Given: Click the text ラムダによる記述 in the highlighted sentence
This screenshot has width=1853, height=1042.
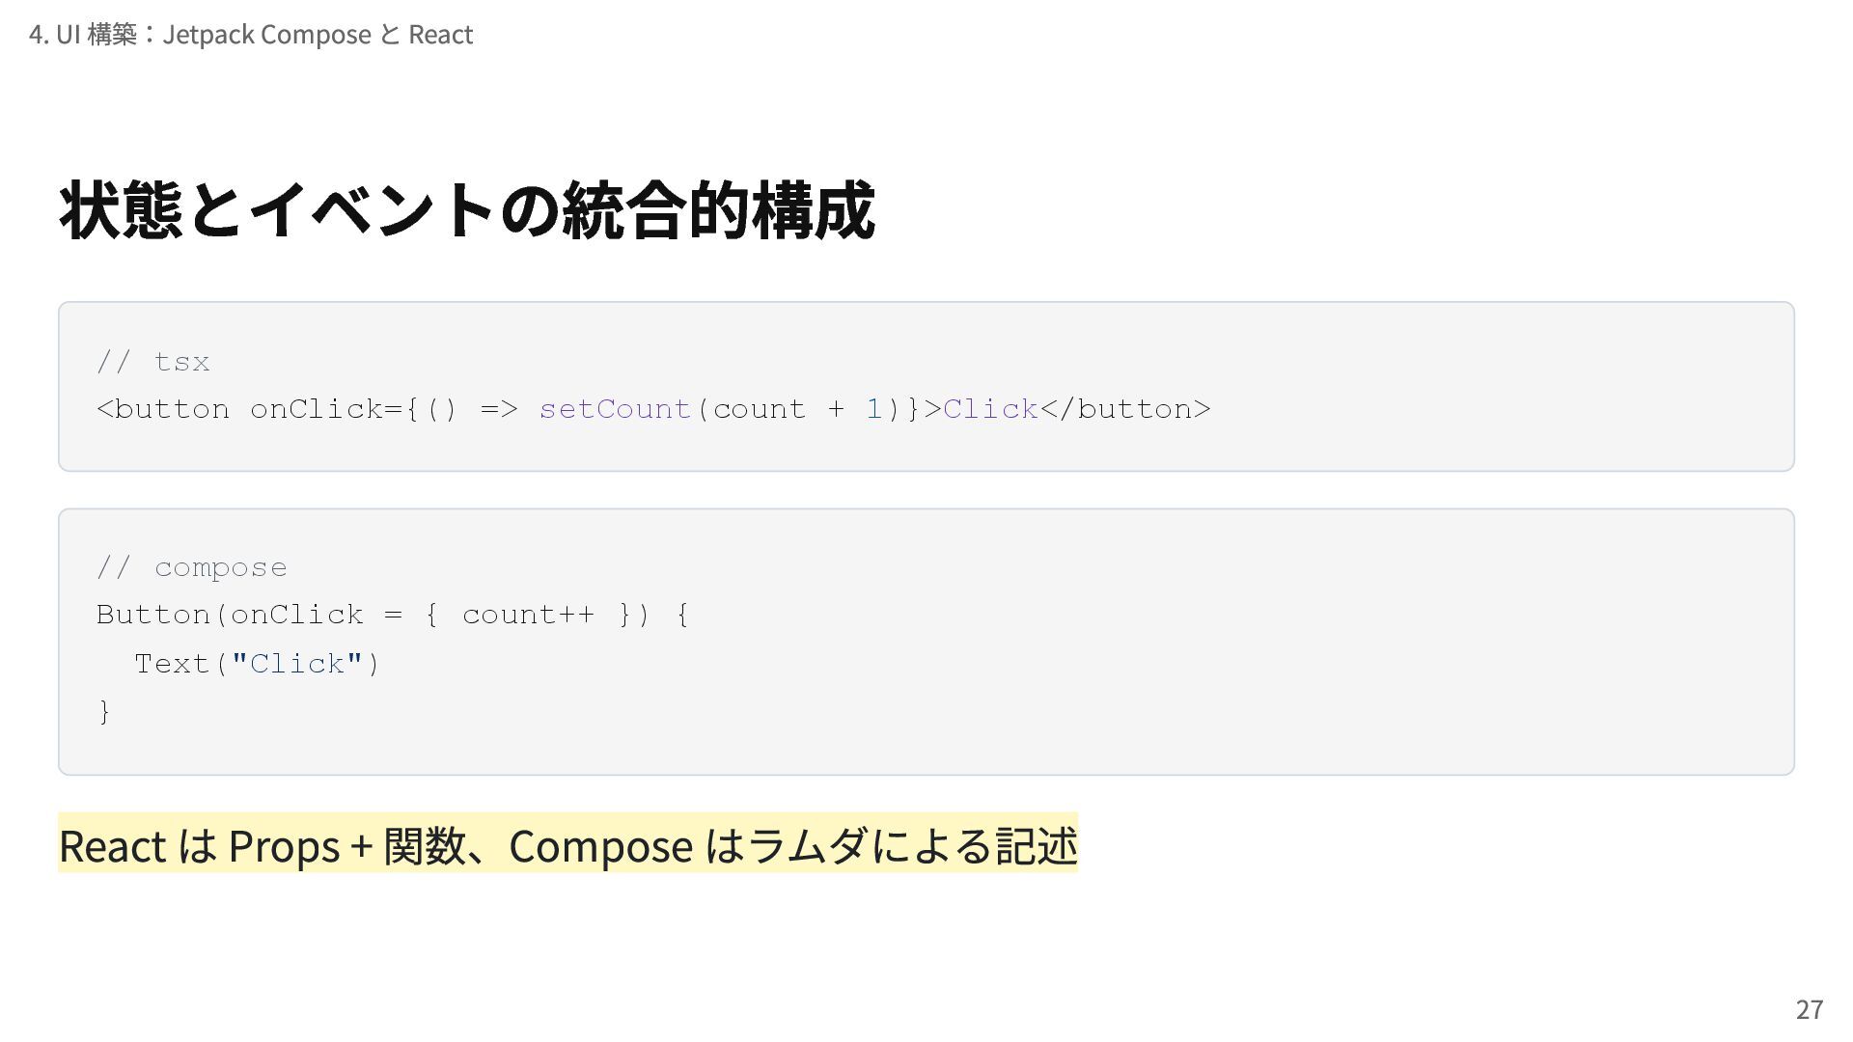Looking at the screenshot, I should [912, 846].
